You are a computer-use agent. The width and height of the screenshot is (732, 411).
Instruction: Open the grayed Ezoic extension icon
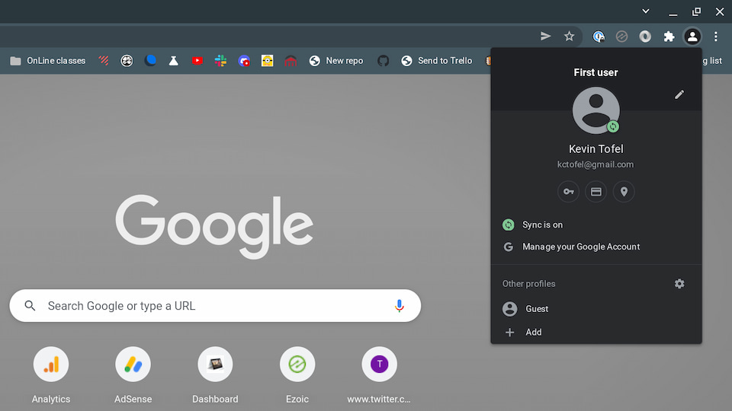621,37
